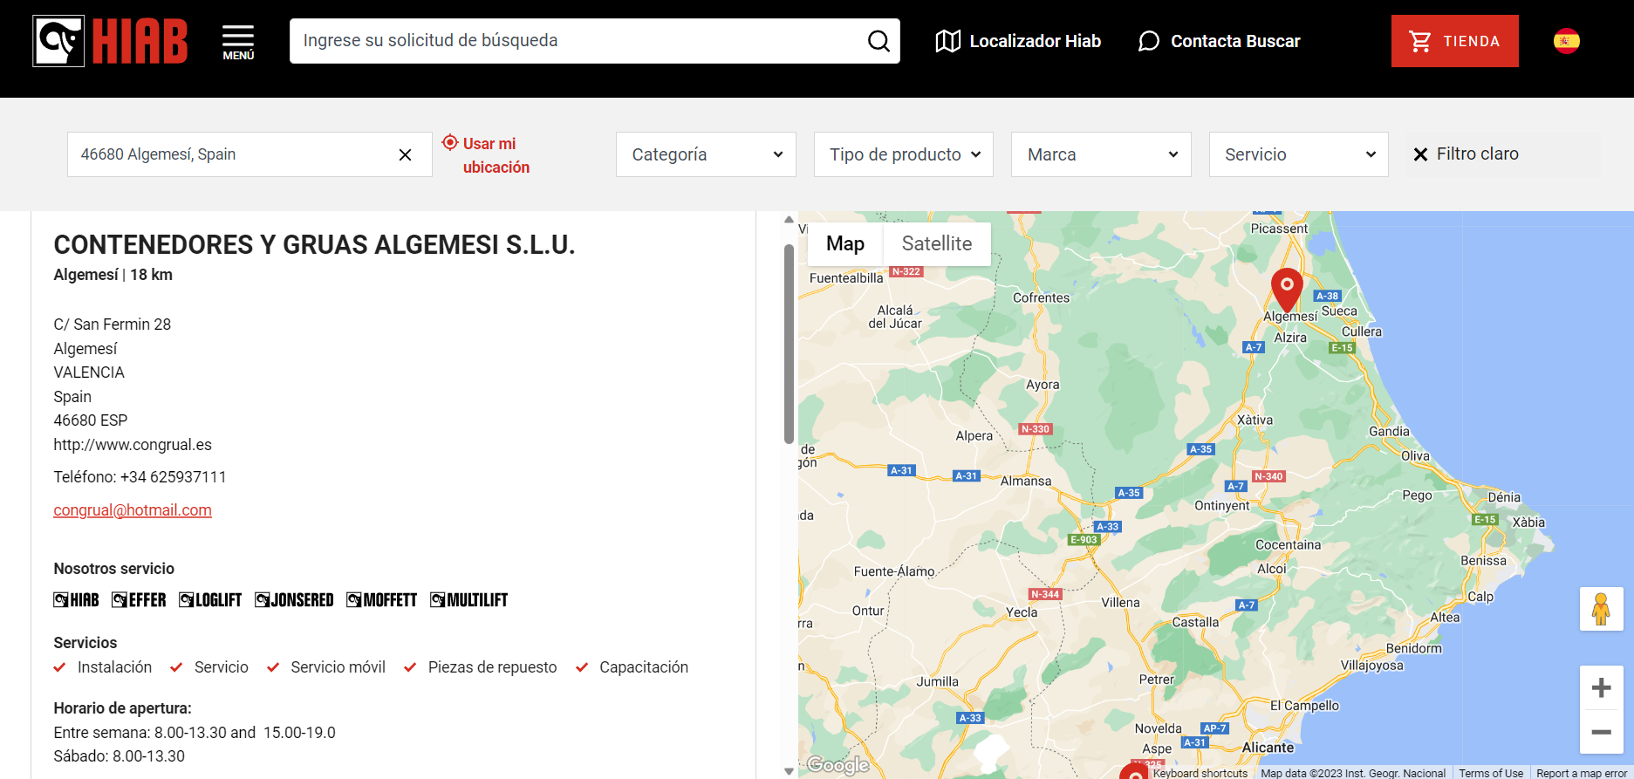Click address line C/ San Fermin 28
Screen dimensions: 1634x779
[113, 325]
